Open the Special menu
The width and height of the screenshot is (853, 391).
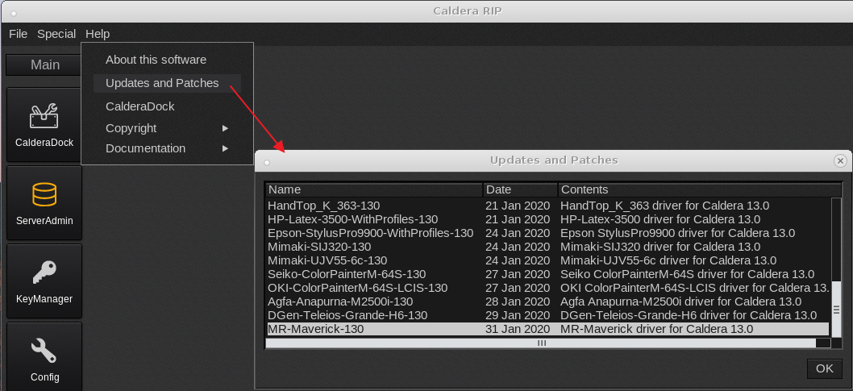(56, 34)
